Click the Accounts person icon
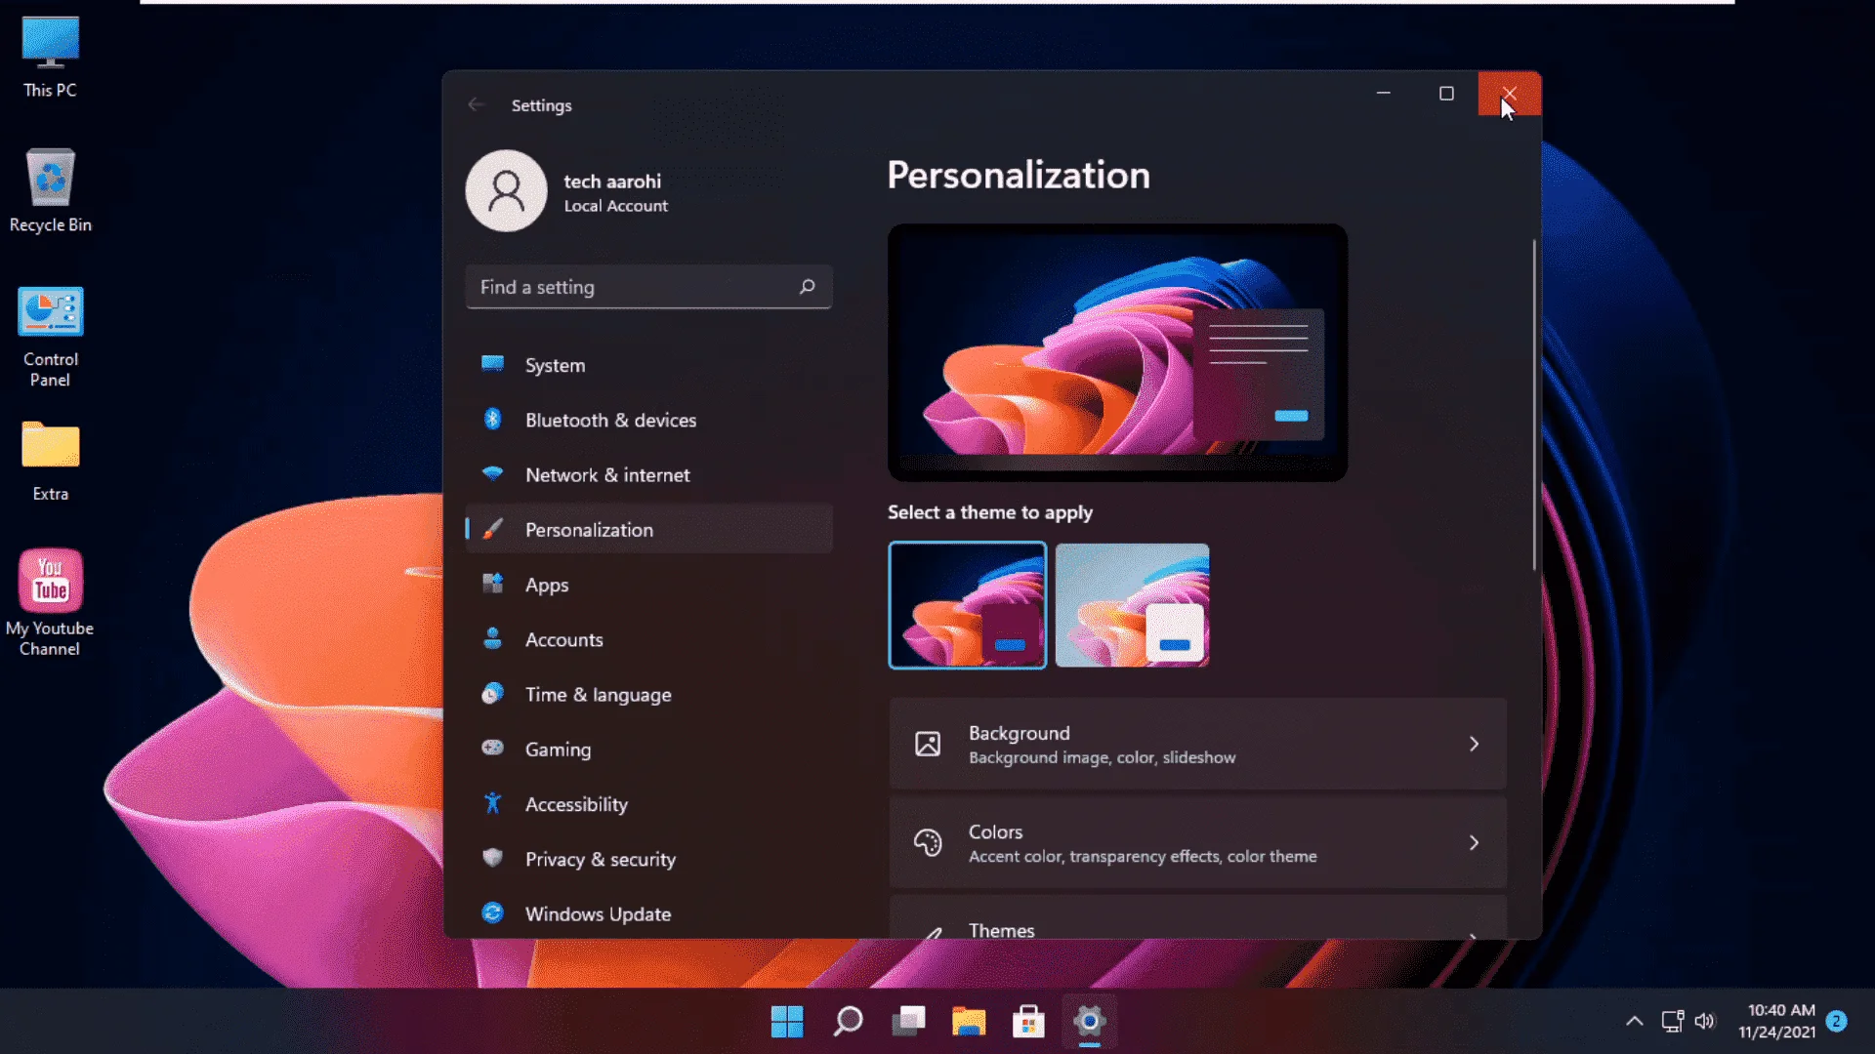This screenshot has width=1875, height=1054. tap(493, 638)
